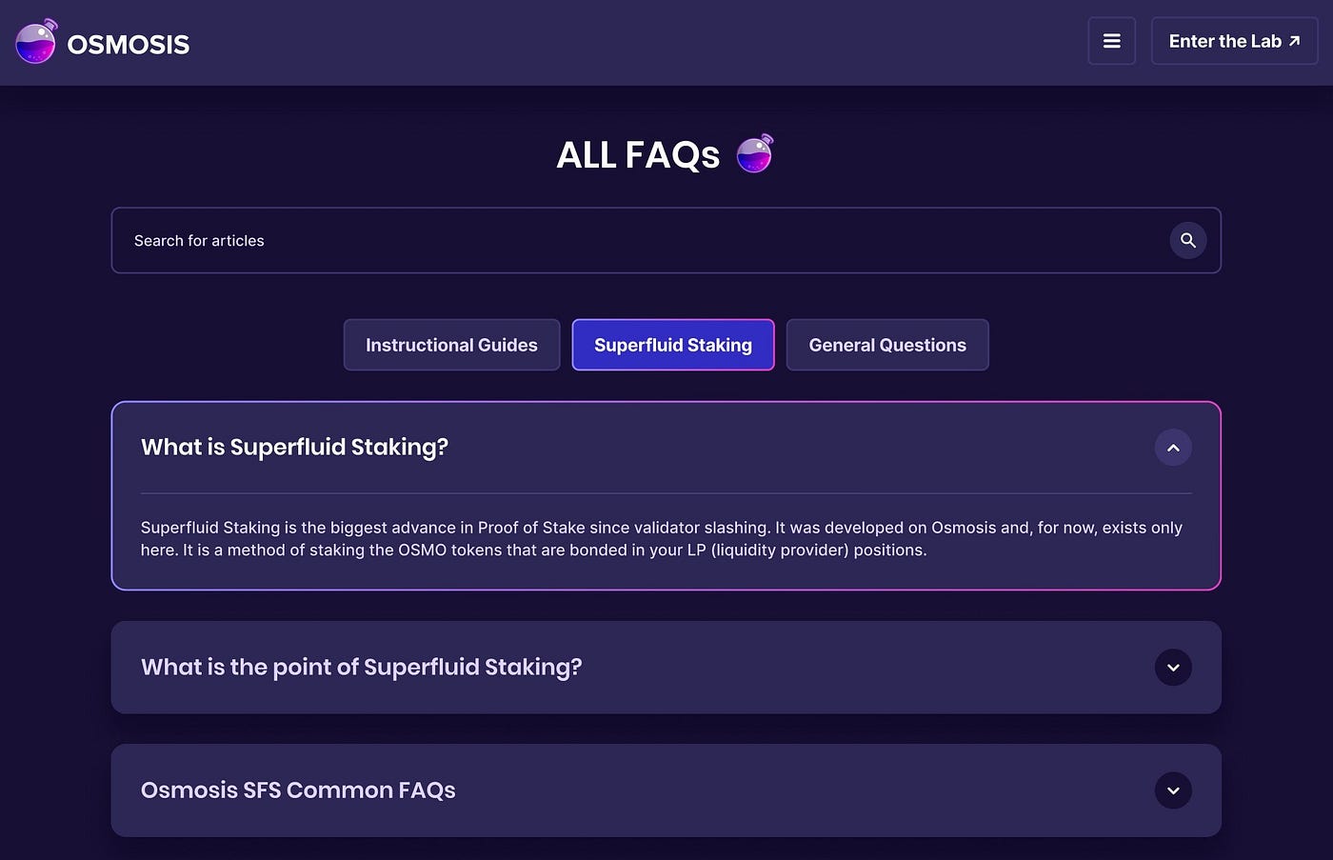1333x860 pixels.
Task: Click the ALL FAQs heading text
Action: [638, 154]
